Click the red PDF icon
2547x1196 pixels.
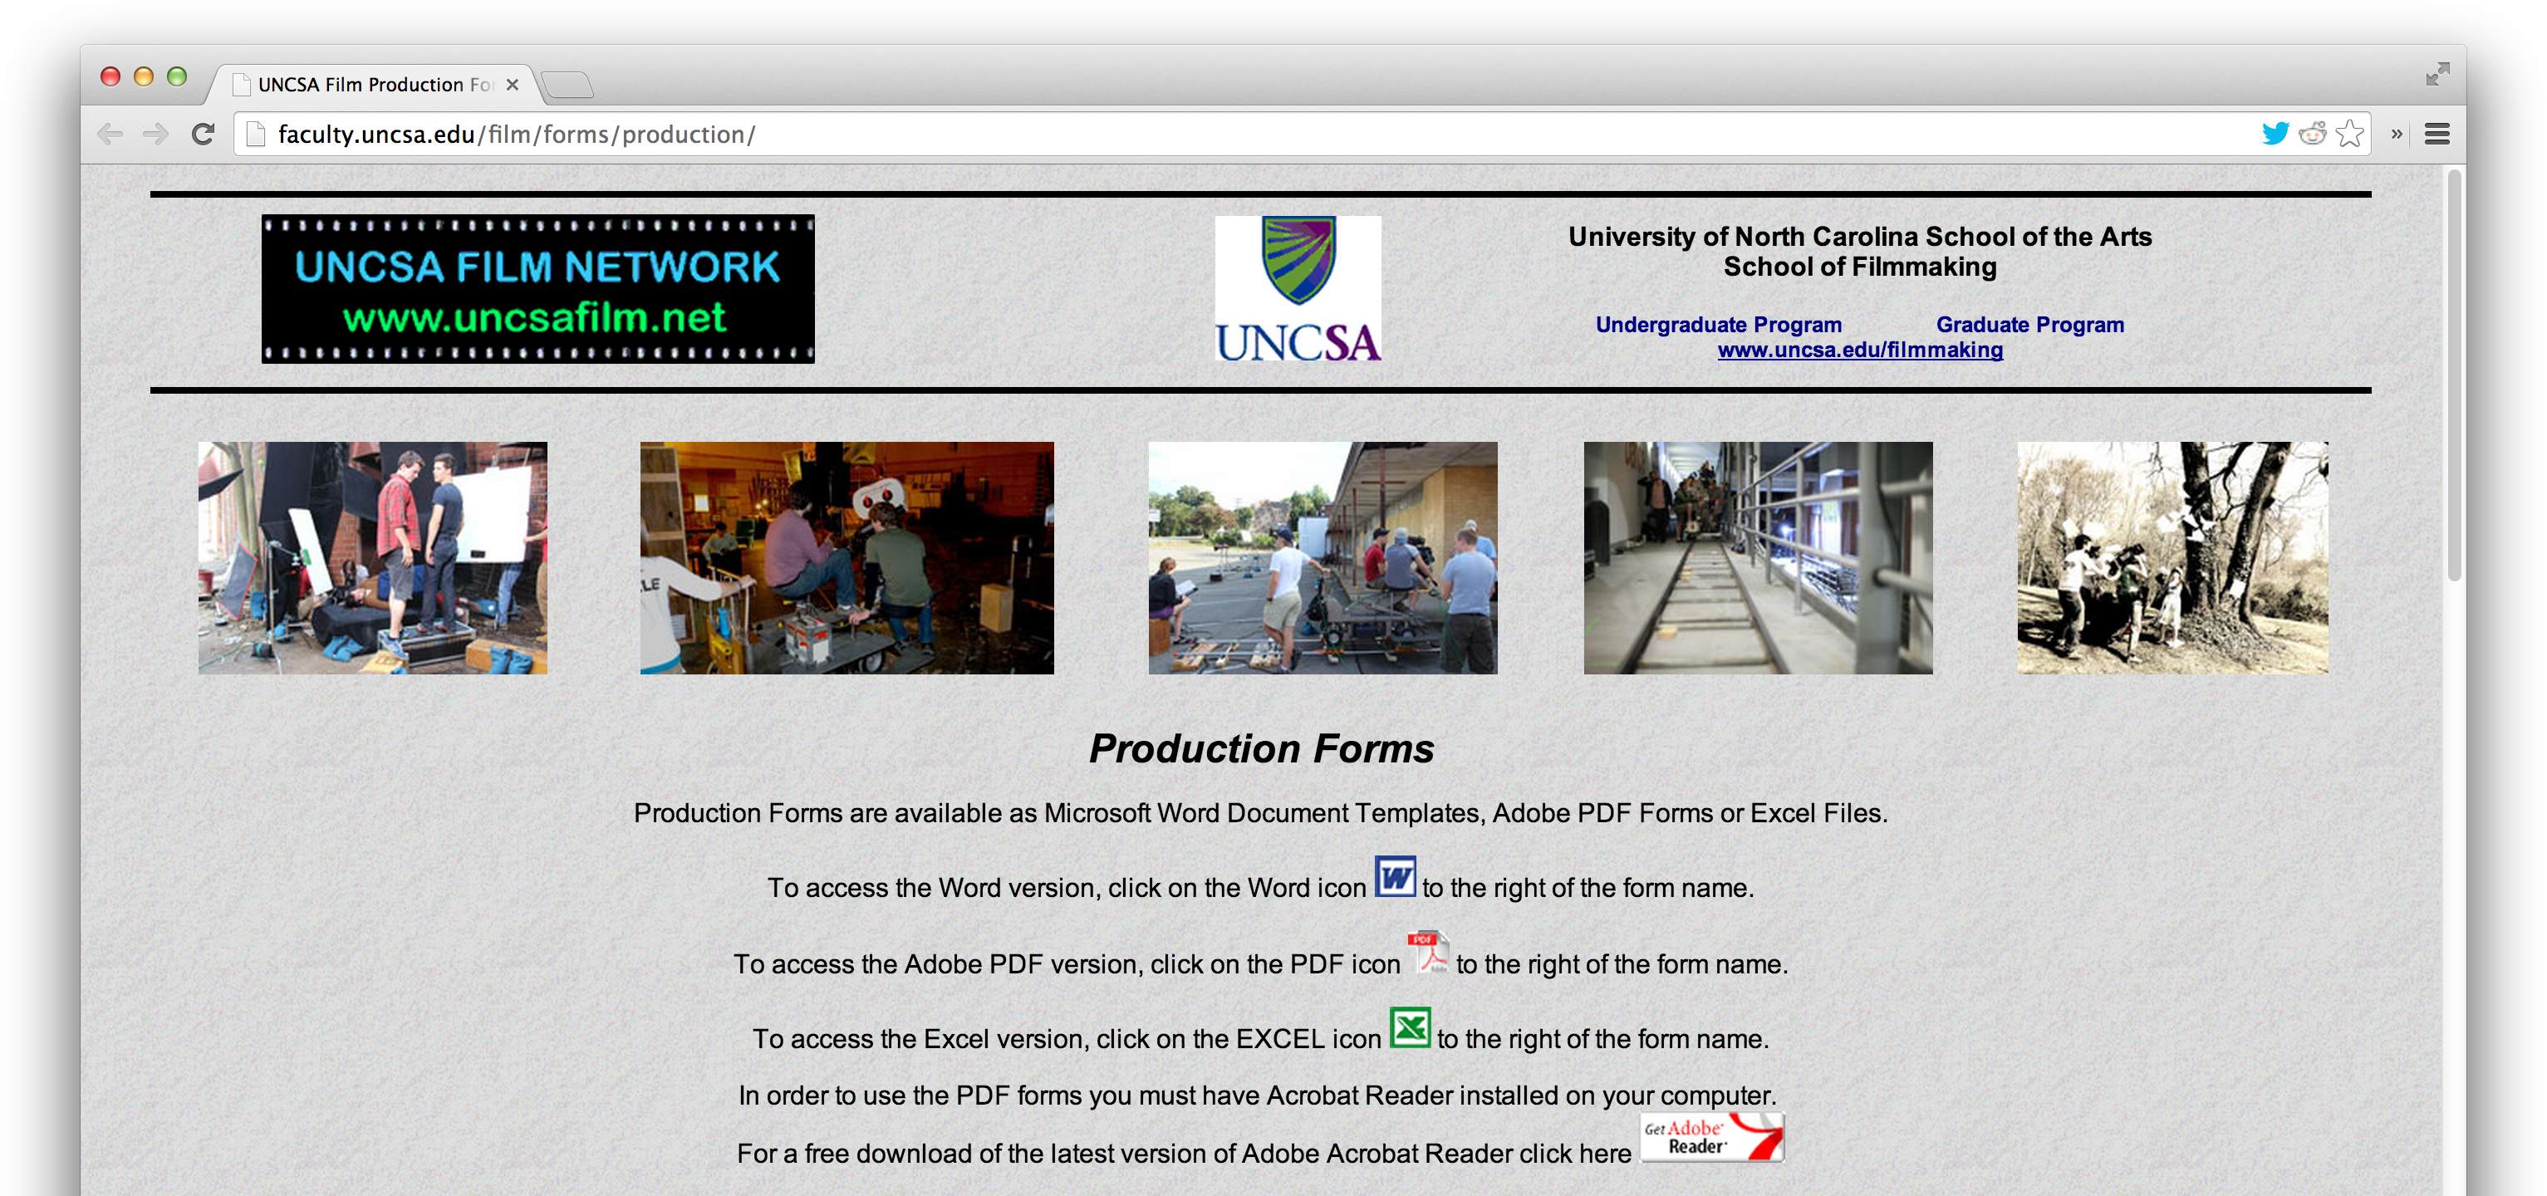click(x=1428, y=953)
